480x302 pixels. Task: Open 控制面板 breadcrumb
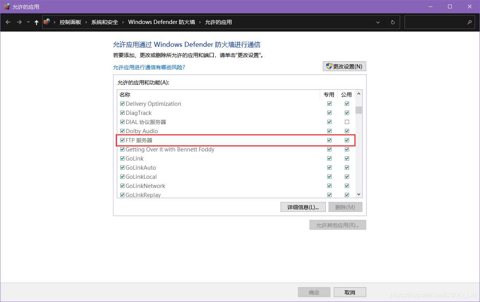coord(70,22)
